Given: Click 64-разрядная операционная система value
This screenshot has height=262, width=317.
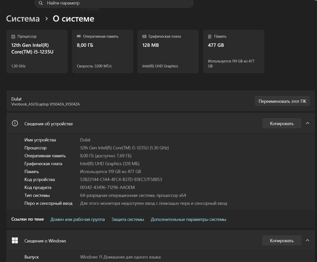Looking at the screenshot, I should click(133, 195).
